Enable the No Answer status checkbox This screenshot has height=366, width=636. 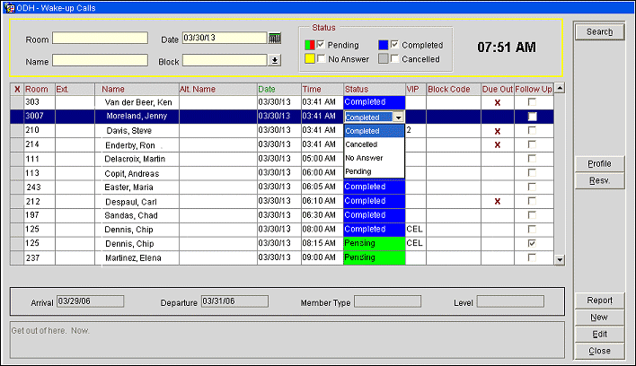[x=321, y=59]
